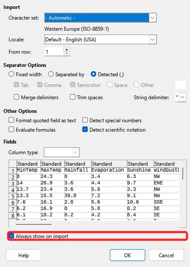Viewport: 190px width, 267px height.
Task: Open the Character set dropdown
Action: [x=153, y=18]
